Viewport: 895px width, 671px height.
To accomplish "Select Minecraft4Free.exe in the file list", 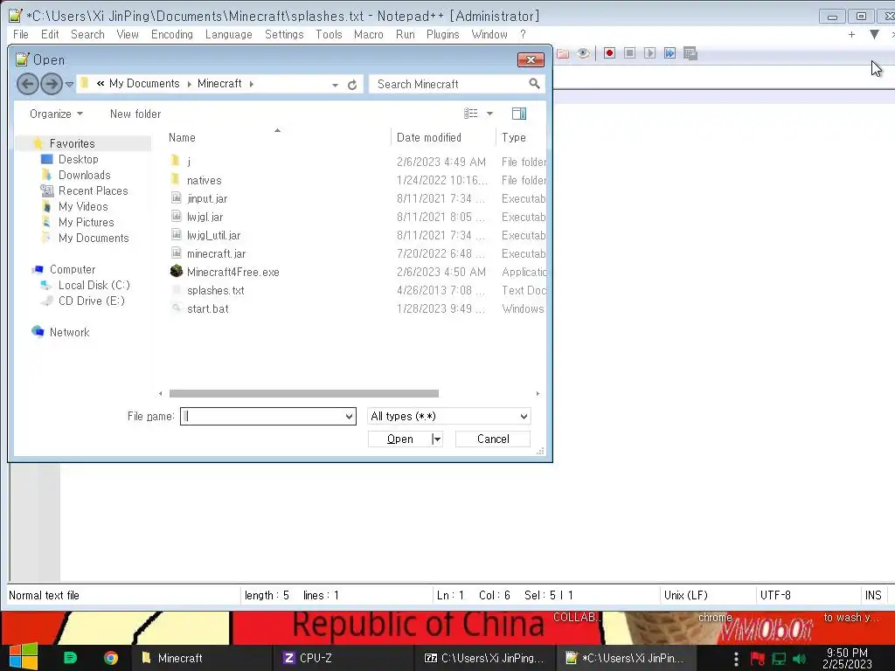I will pyautogui.click(x=232, y=273).
